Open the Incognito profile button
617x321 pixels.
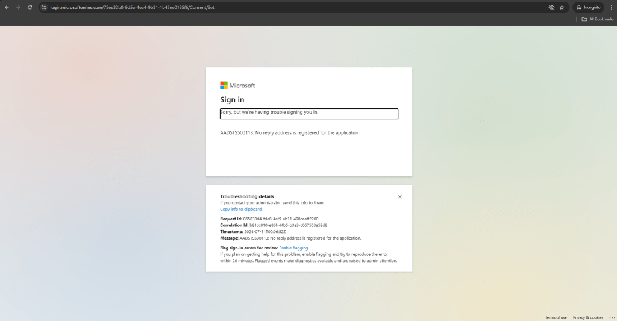tap(587, 7)
